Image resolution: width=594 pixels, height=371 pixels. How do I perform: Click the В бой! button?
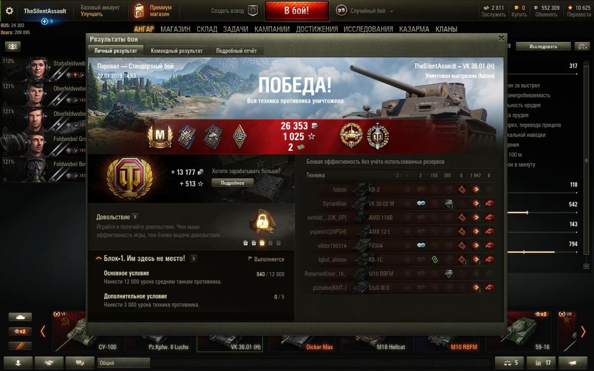click(x=297, y=10)
